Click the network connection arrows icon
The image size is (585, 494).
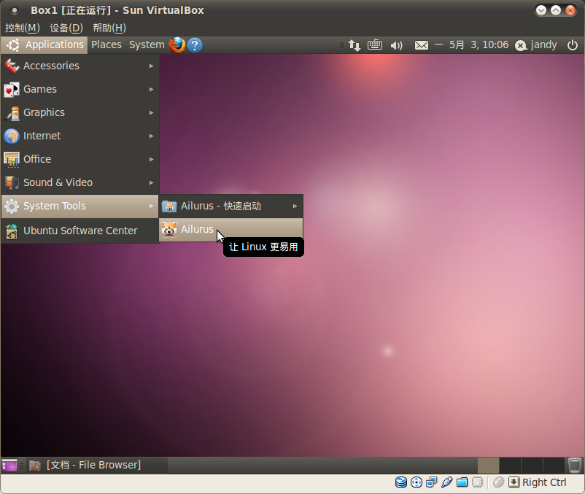click(354, 45)
